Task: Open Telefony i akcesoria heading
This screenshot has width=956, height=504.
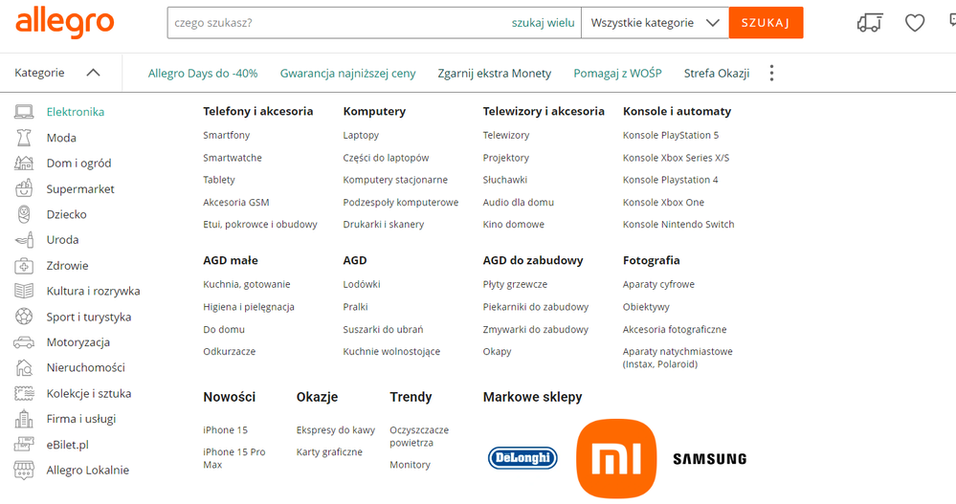Action: pos(258,111)
